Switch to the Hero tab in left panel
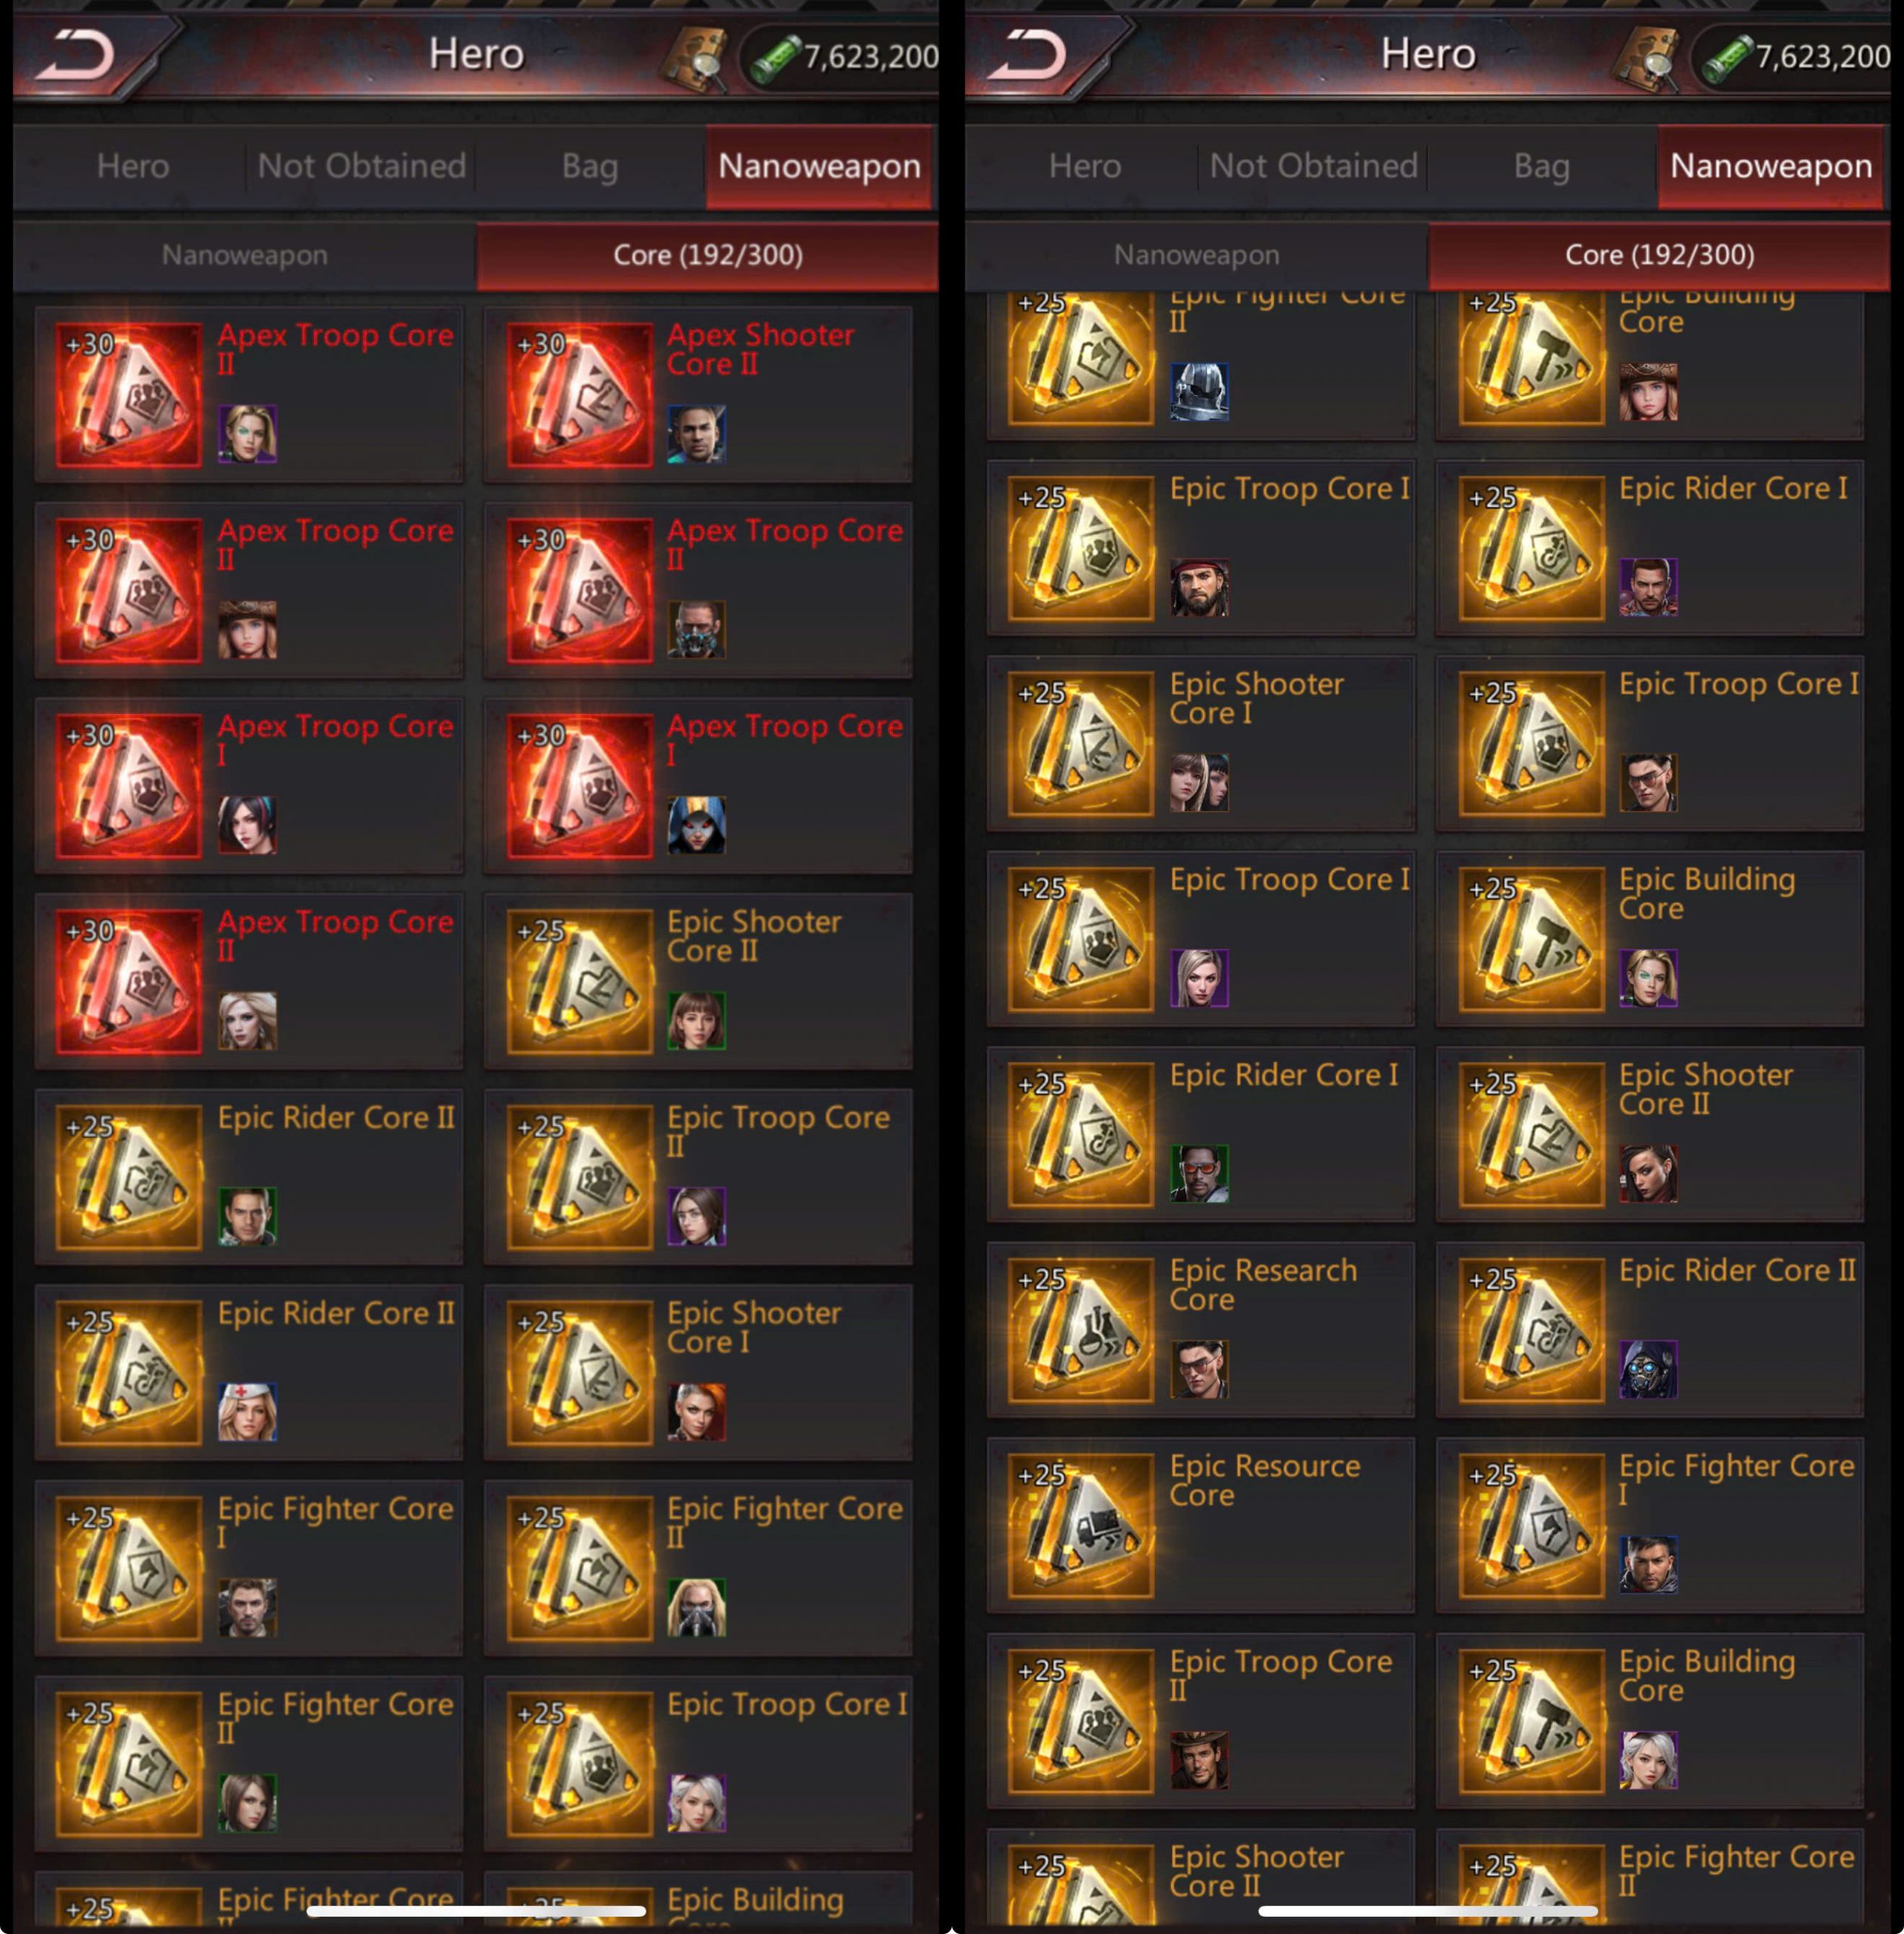Screen dimensions: 1904x1934 pyautogui.click(x=132, y=166)
